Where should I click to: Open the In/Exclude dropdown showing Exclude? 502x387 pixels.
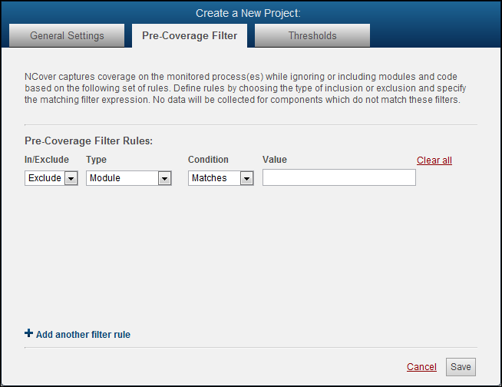point(51,178)
